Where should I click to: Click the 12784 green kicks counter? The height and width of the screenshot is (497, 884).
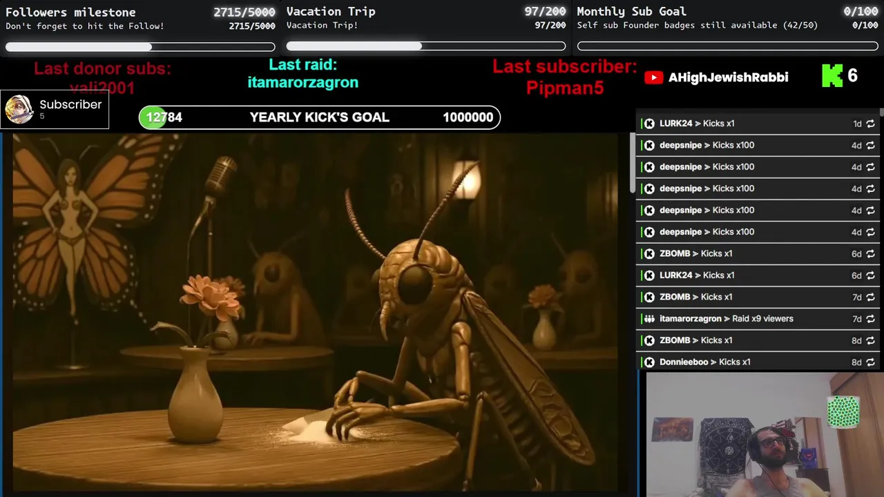pos(164,117)
